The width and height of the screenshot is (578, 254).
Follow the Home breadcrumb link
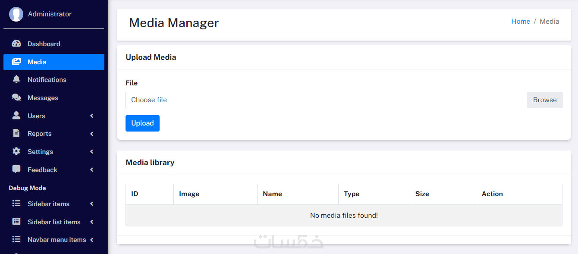[x=521, y=22]
